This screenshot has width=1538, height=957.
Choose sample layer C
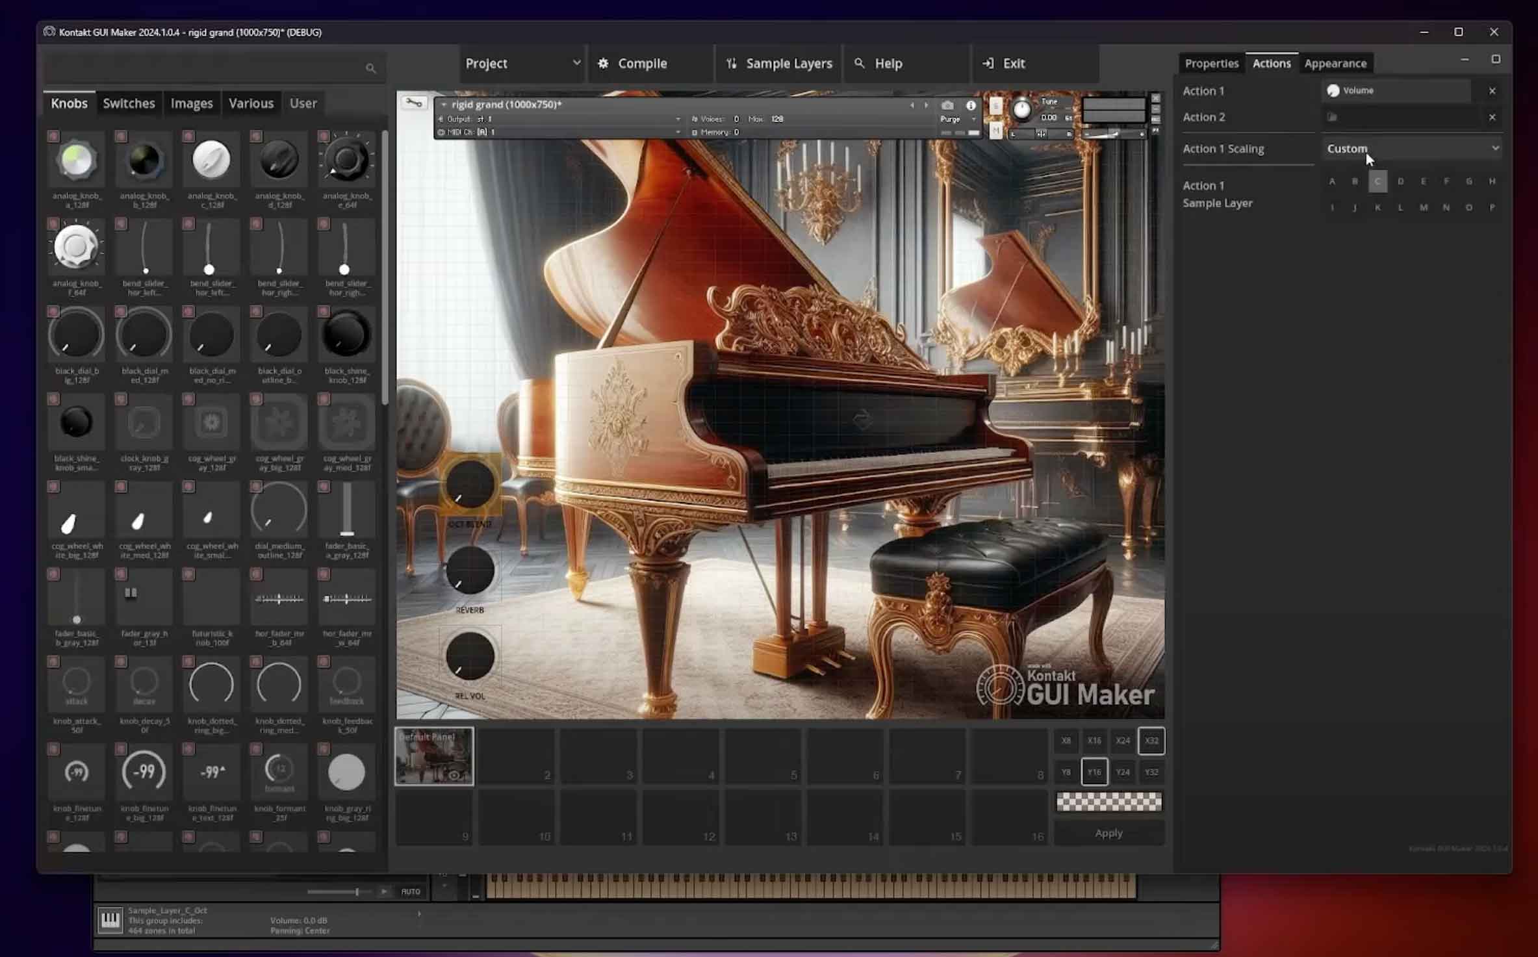(1378, 181)
